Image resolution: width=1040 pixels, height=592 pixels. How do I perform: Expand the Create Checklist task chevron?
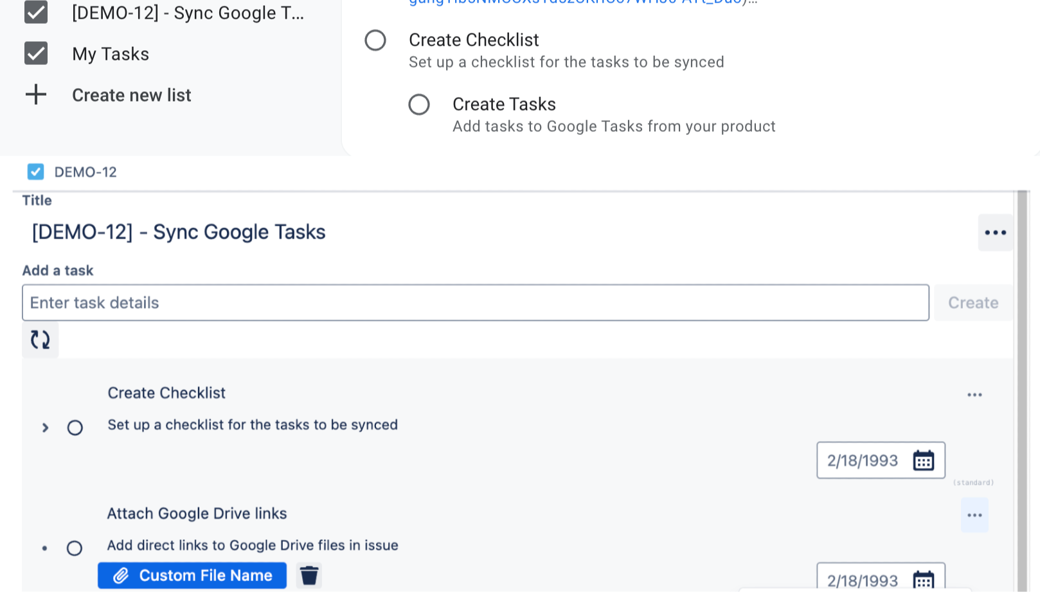pyautogui.click(x=45, y=427)
